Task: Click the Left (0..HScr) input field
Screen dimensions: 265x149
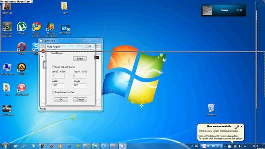Action: [58, 76]
